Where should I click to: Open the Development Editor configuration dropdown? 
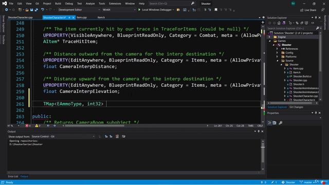click(x=79, y=10)
